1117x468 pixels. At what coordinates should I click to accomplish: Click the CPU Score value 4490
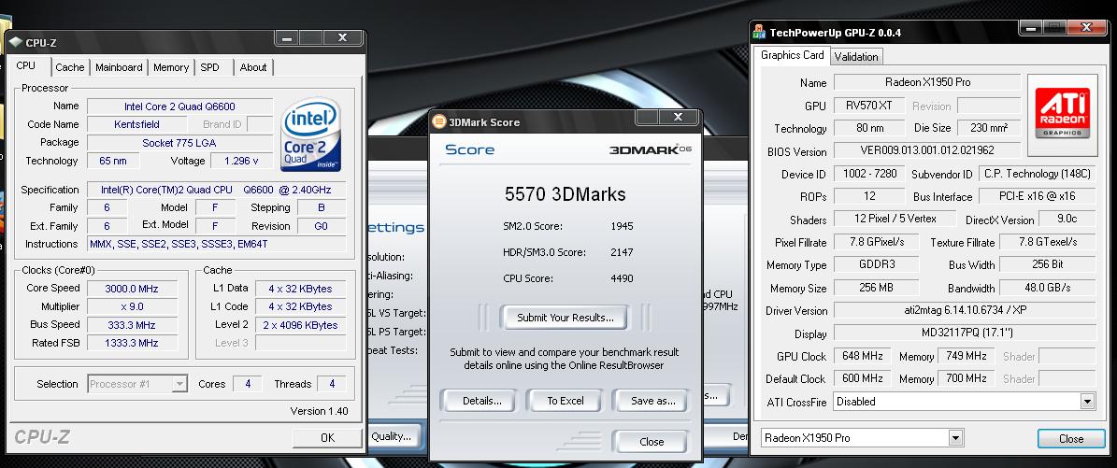(622, 278)
